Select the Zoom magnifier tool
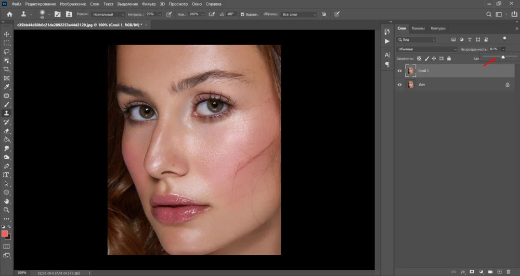This screenshot has height=276, width=520. (x=7, y=210)
